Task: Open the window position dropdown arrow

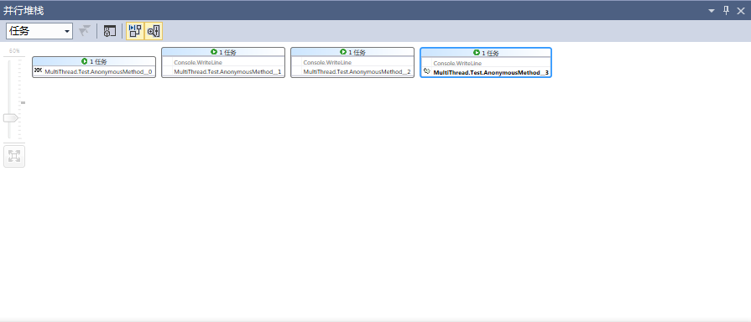Action: [x=712, y=10]
